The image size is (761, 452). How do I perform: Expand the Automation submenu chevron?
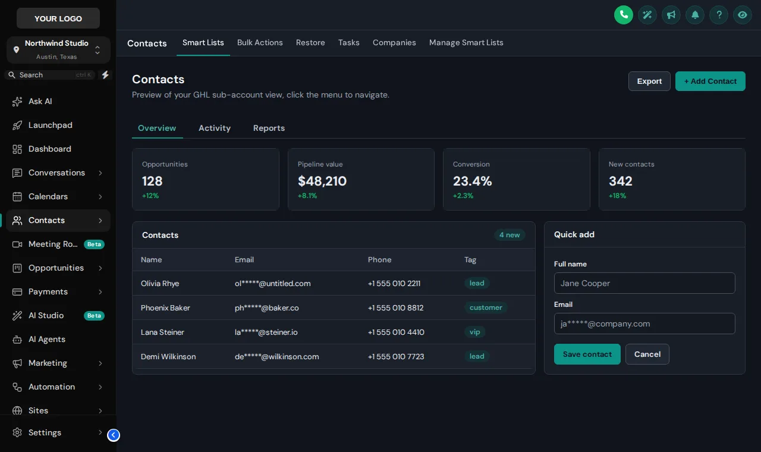click(100, 387)
